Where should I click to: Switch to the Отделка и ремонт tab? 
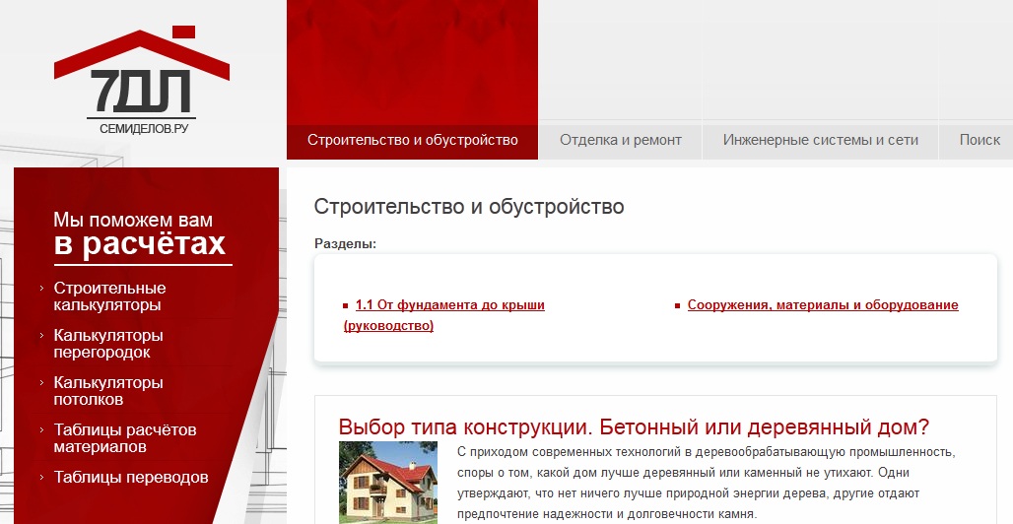620,140
